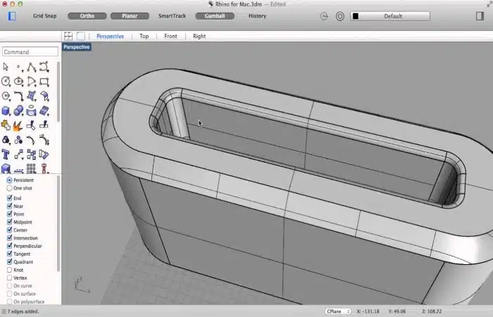Viewport: 493px width, 317px height.
Task: Select the Box solid tool
Action: point(6,111)
